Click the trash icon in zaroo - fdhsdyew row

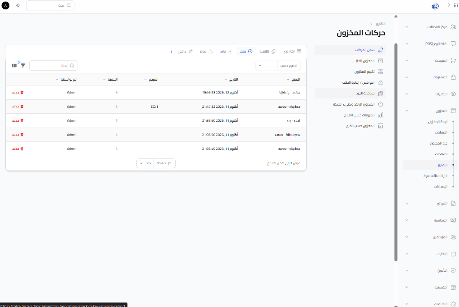point(22,135)
